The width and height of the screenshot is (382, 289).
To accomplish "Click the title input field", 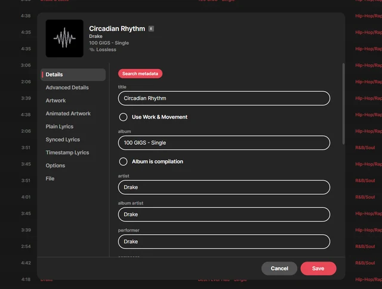I will pyautogui.click(x=224, y=98).
